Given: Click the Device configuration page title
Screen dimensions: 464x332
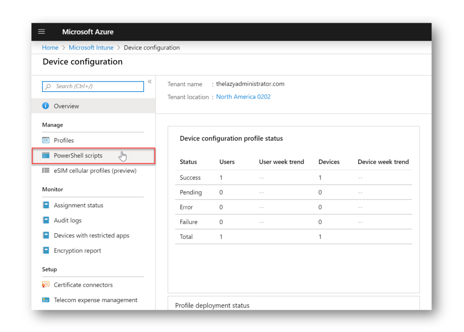Looking at the screenshot, I should pos(82,62).
